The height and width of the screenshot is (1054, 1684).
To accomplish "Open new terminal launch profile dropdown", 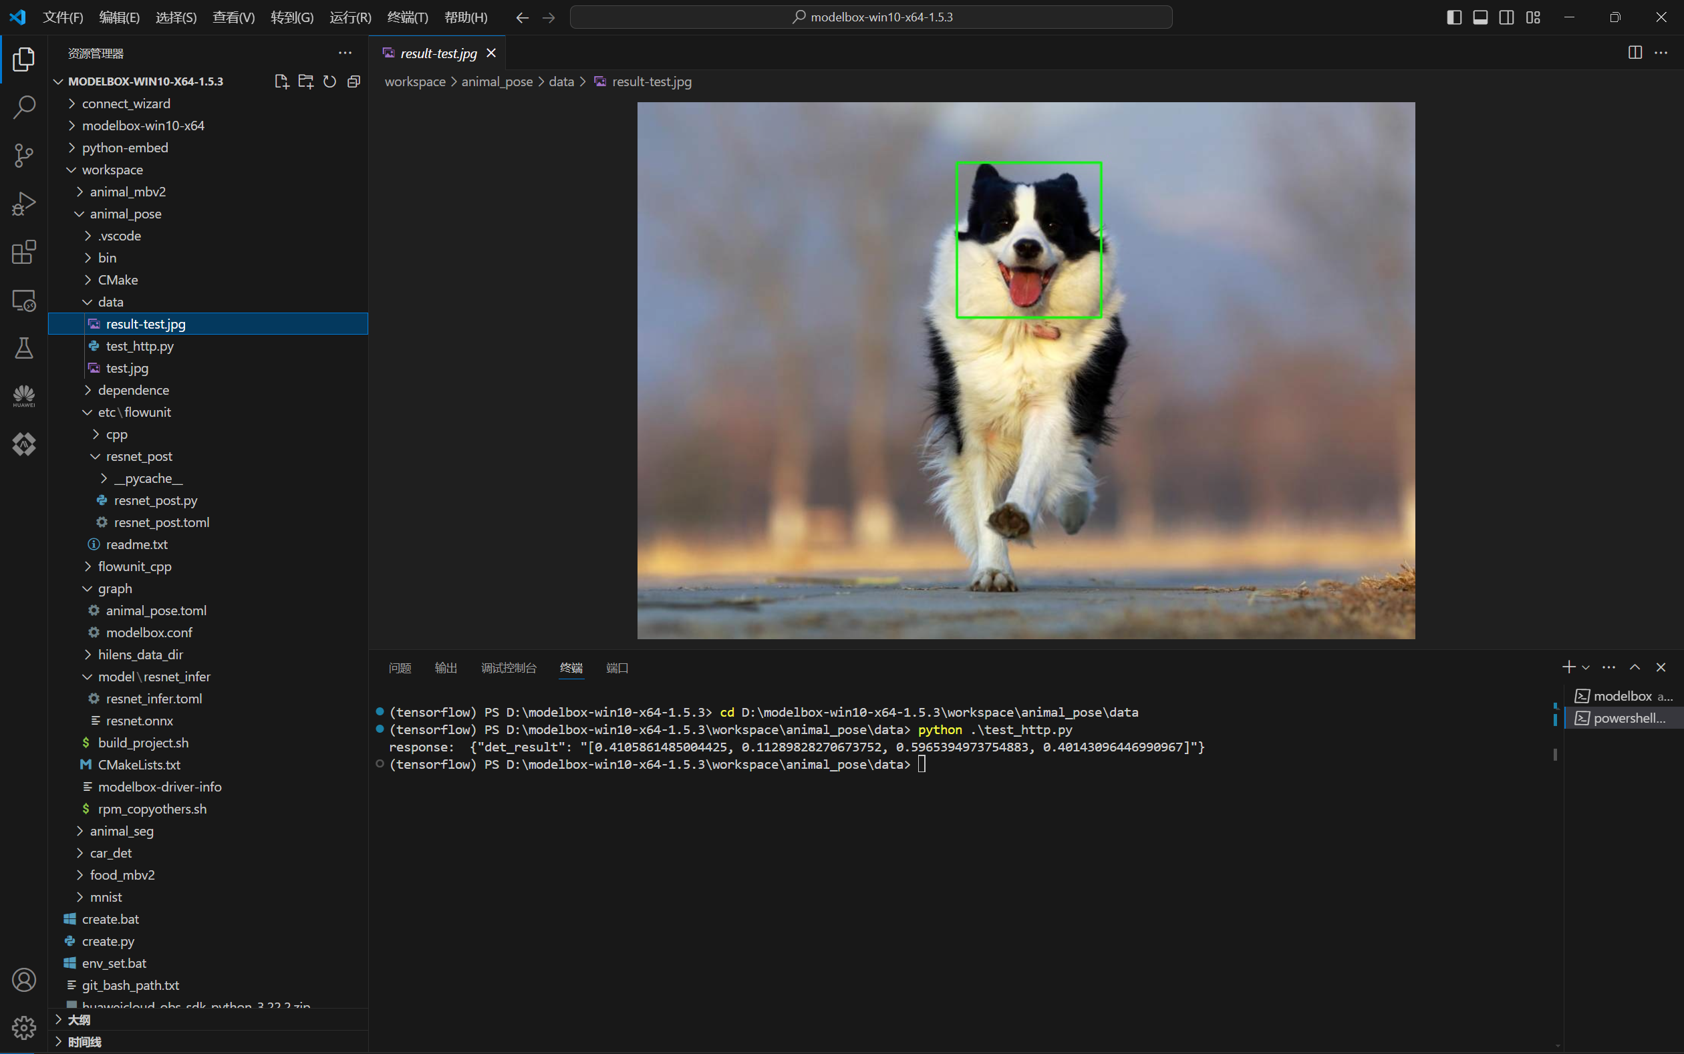I will click(1586, 668).
